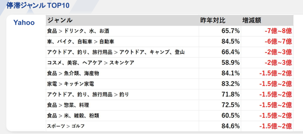Select the 昨年対比 column header

(213, 20)
